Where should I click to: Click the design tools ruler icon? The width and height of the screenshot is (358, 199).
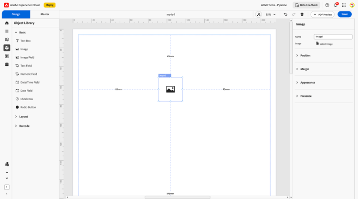tap(258, 14)
